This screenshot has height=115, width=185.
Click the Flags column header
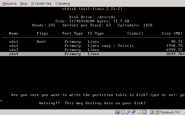pos(42,34)
